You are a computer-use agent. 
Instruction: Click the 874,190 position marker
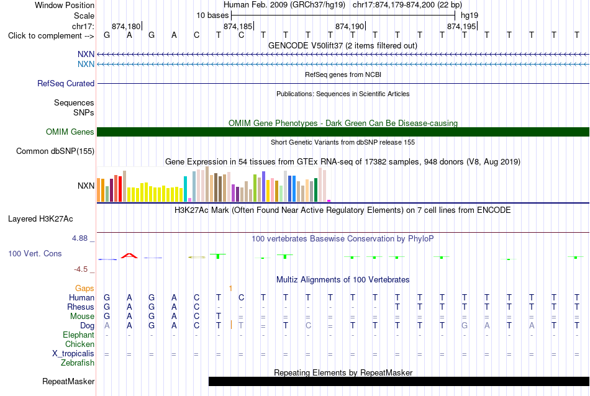pyautogui.click(x=349, y=26)
